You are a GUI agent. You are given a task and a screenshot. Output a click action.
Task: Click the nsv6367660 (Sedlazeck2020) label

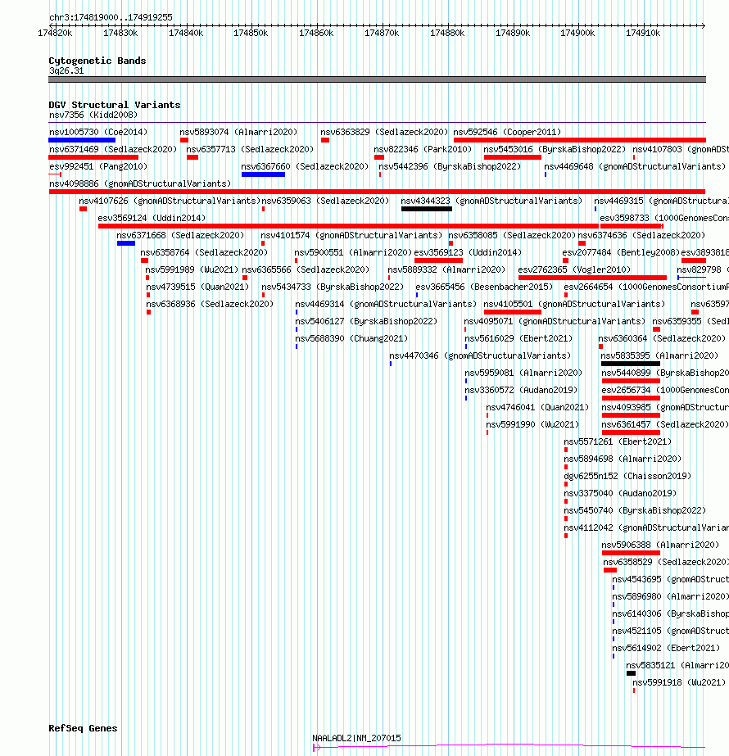pos(305,166)
